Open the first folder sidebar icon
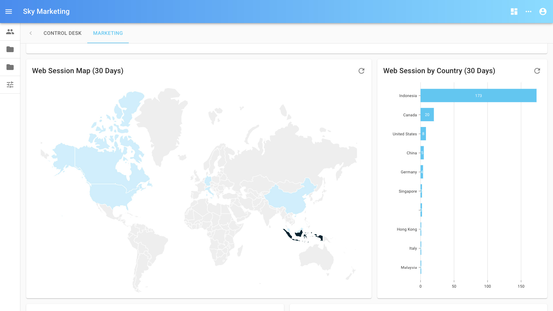 click(10, 49)
